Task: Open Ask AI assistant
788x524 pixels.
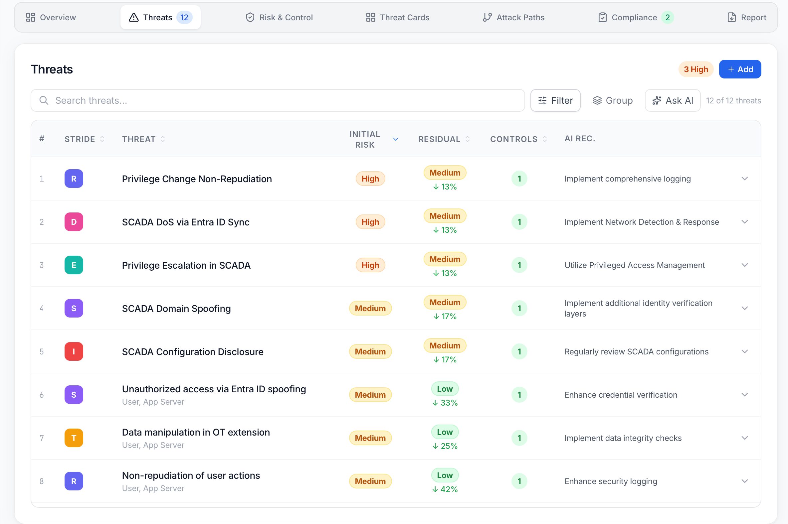Action: coord(673,100)
